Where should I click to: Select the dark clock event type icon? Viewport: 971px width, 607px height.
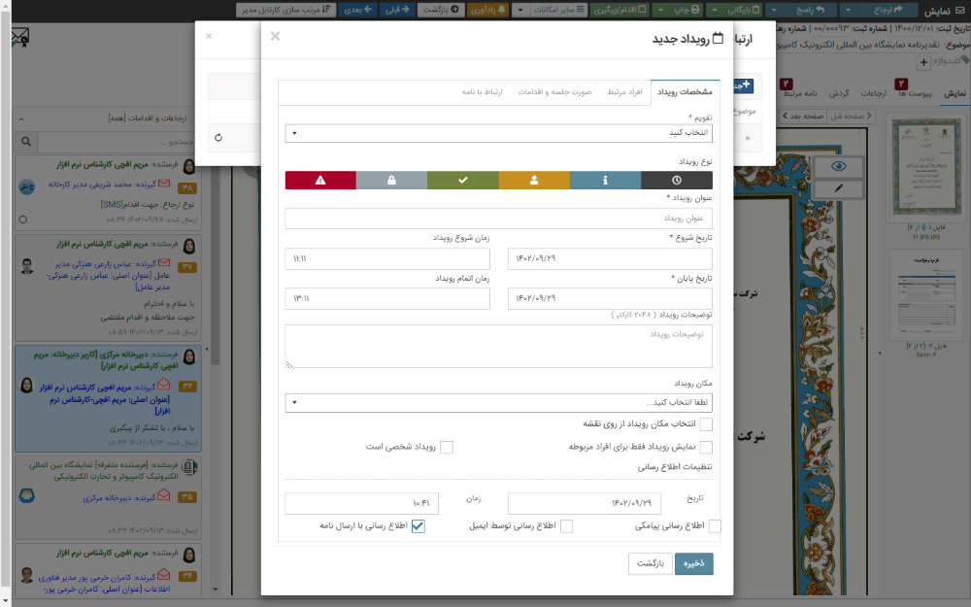point(677,180)
